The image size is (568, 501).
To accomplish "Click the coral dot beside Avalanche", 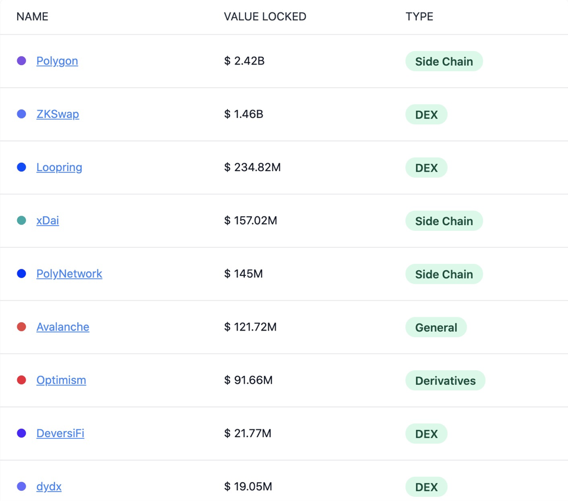I will click(x=21, y=327).
